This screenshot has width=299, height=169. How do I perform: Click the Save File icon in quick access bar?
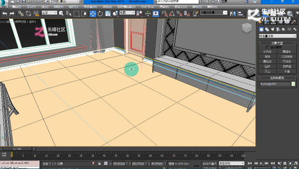[24, 1]
